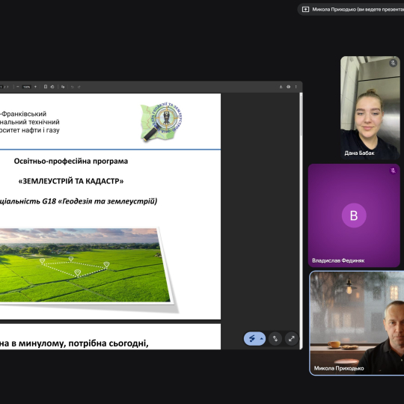Click the PDF zoom percentage field
The image size is (404, 404).
point(26,87)
